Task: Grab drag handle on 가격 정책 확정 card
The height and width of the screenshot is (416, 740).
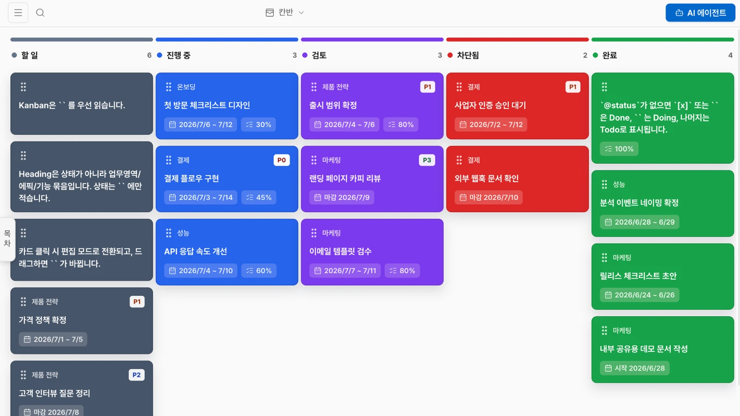Action: tap(24, 302)
